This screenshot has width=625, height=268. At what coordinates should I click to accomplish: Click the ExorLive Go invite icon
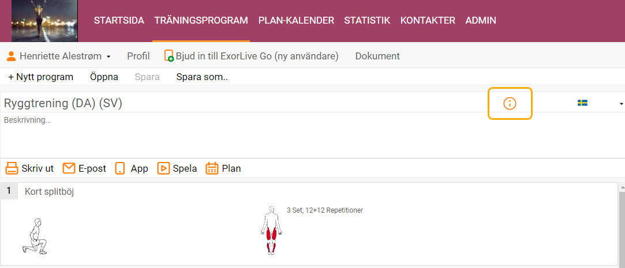click(x=169, y=56)
